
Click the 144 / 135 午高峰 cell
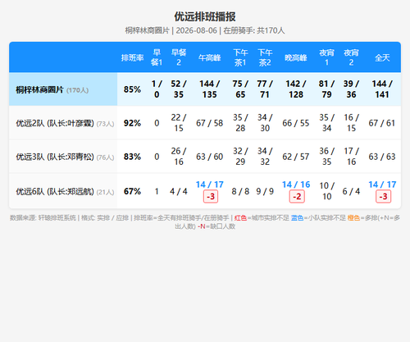click(x=210, y=89)
